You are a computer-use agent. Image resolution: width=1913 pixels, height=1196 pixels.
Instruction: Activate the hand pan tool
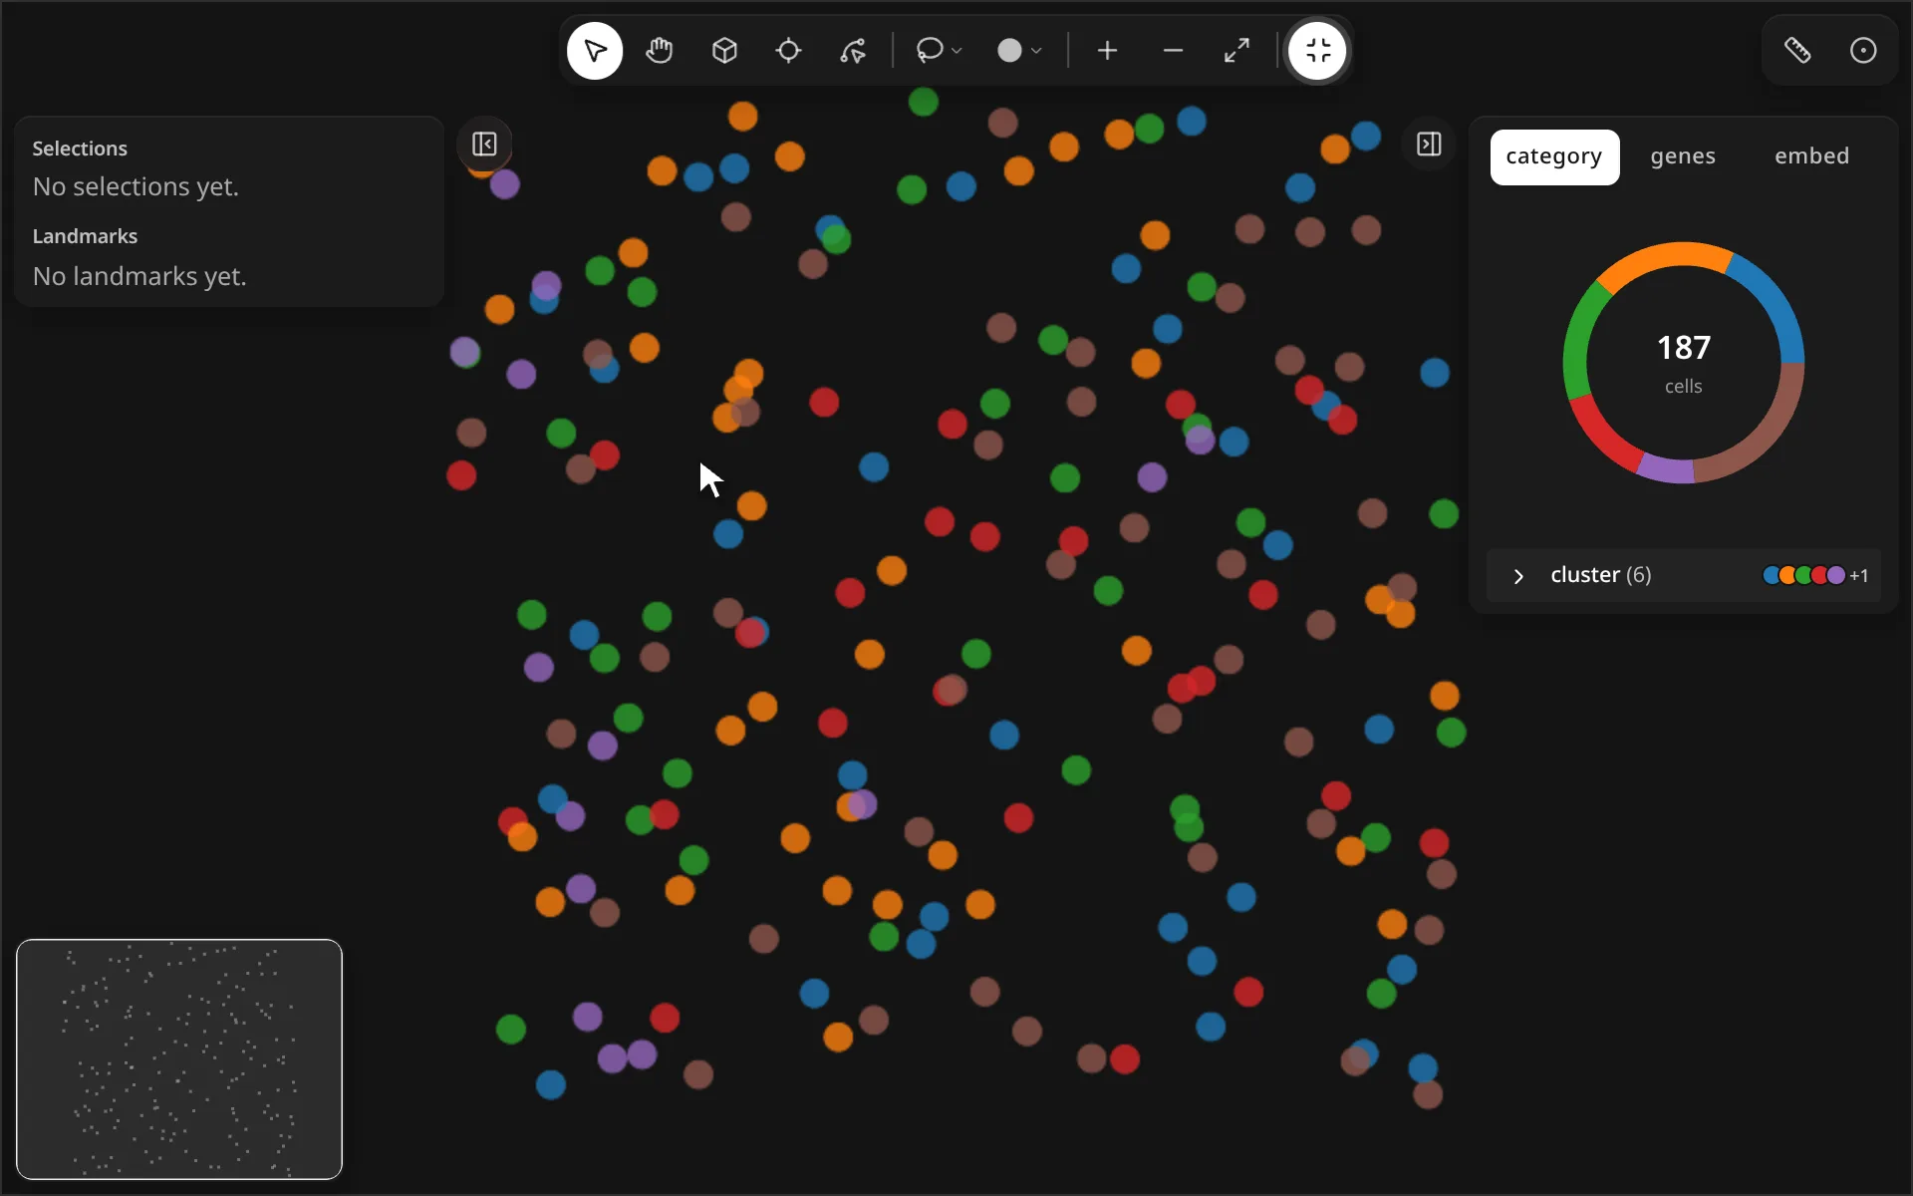pyautogui.click(x=660, y=51)
